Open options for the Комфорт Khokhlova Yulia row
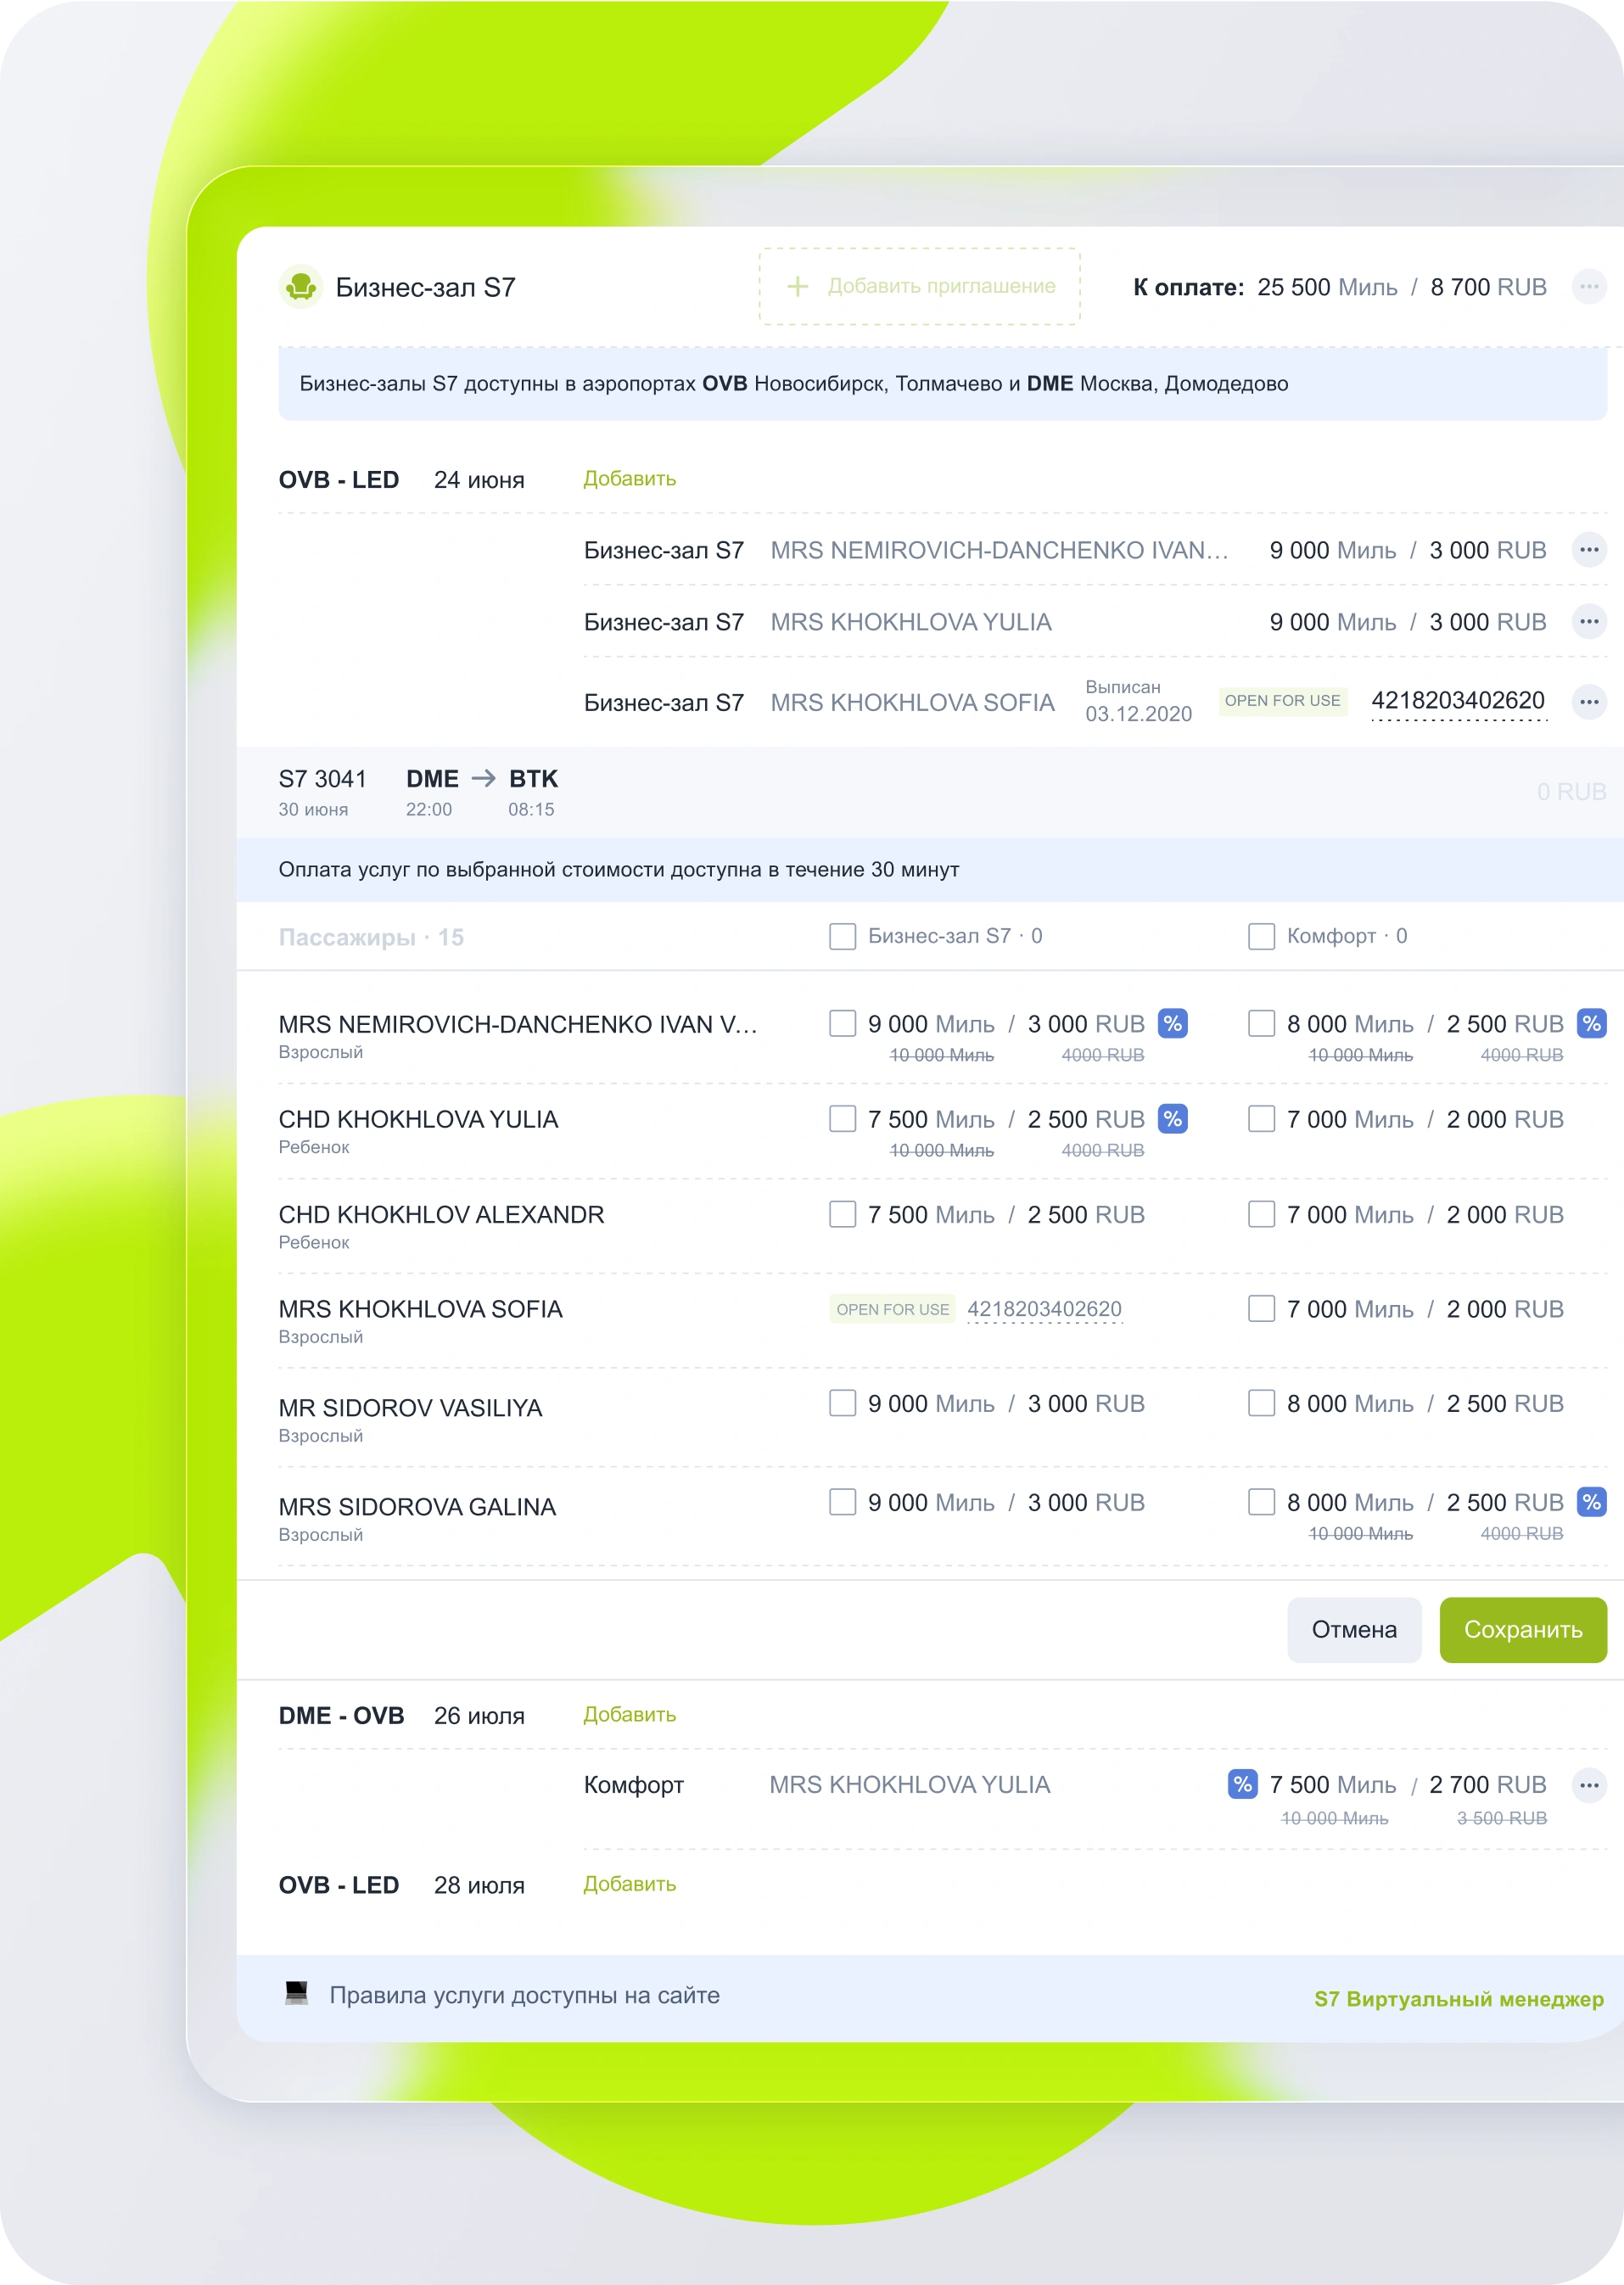 tap(1588, 1785)
